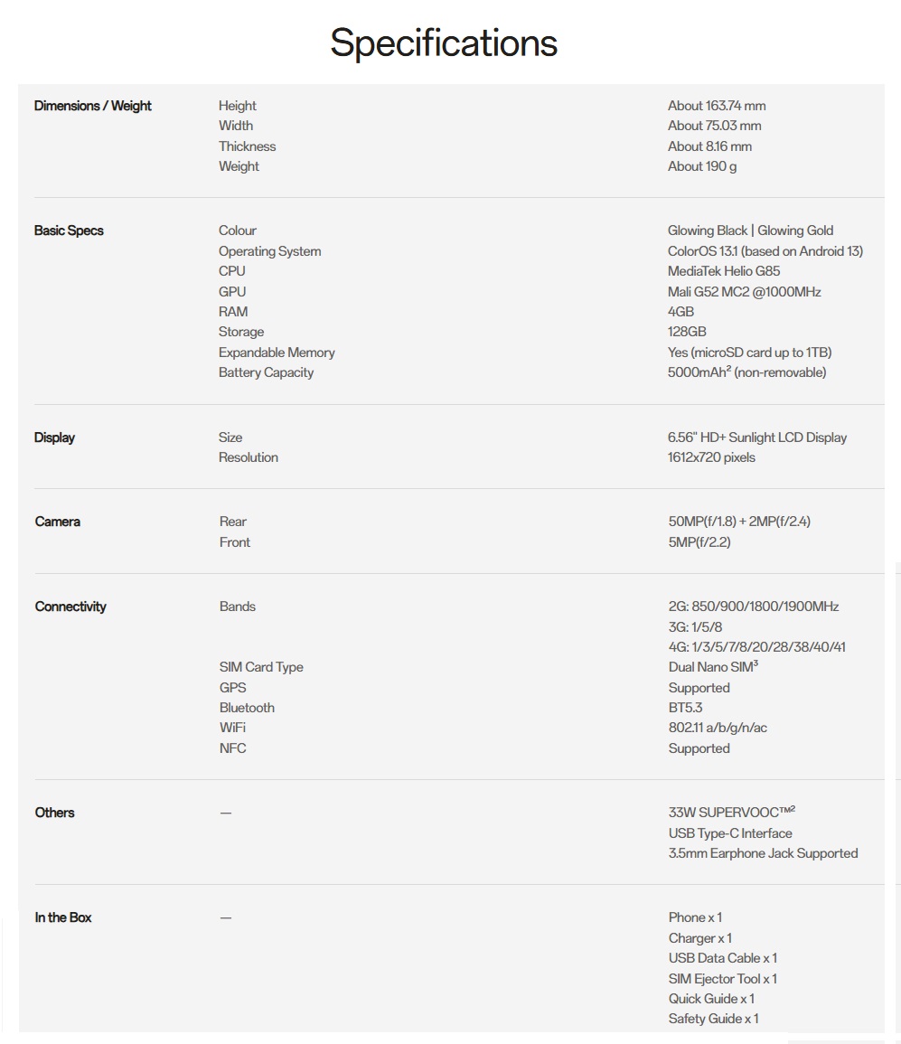
Task: Click the Specifications page heading
Action: click(x=444, y=42)
